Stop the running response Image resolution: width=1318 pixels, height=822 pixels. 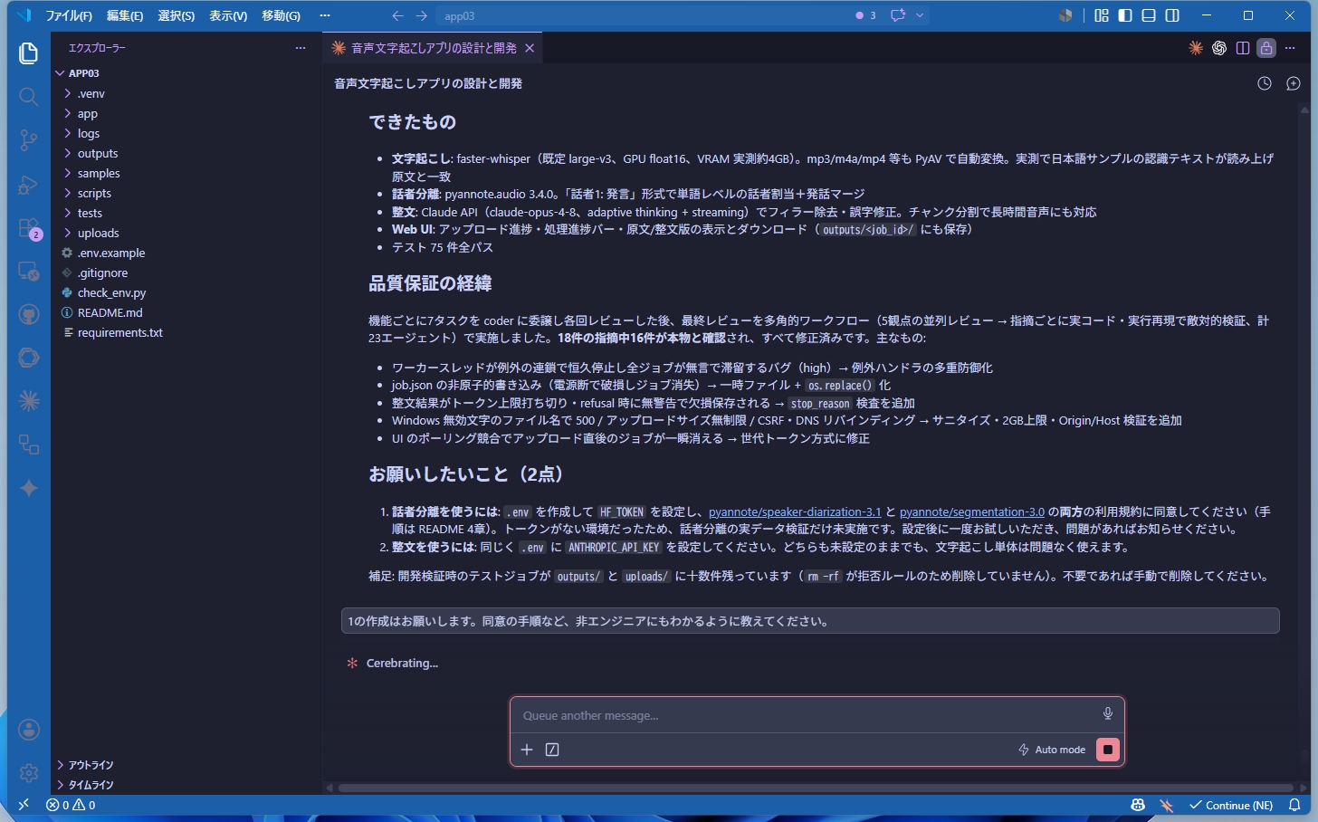click(x=1108, y=750)
